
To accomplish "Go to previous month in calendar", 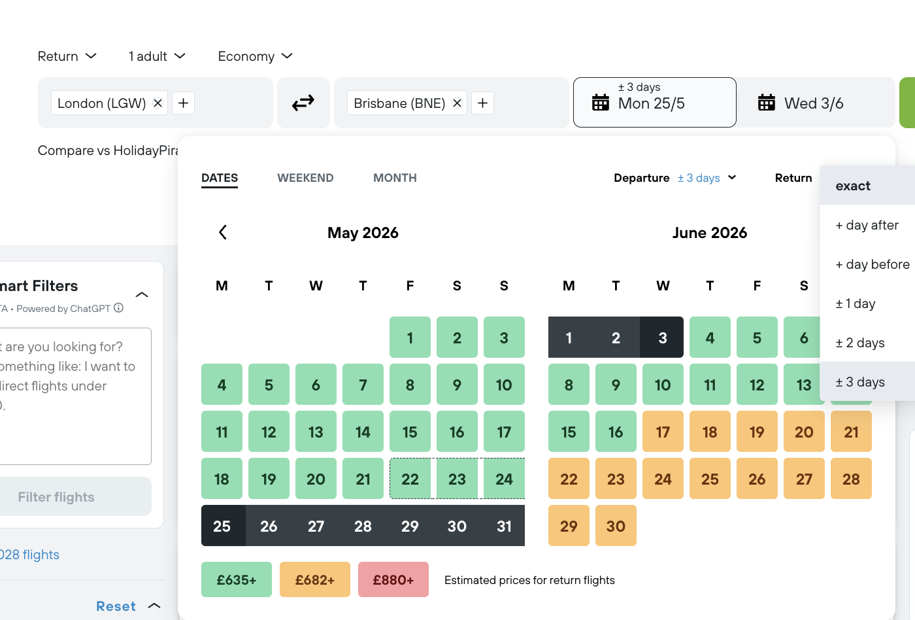I will tap(223, 233).
